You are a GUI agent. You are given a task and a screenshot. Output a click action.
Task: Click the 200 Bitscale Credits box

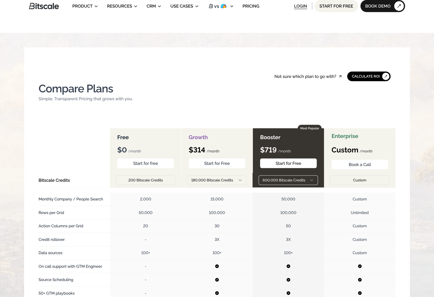pos(146,180)
